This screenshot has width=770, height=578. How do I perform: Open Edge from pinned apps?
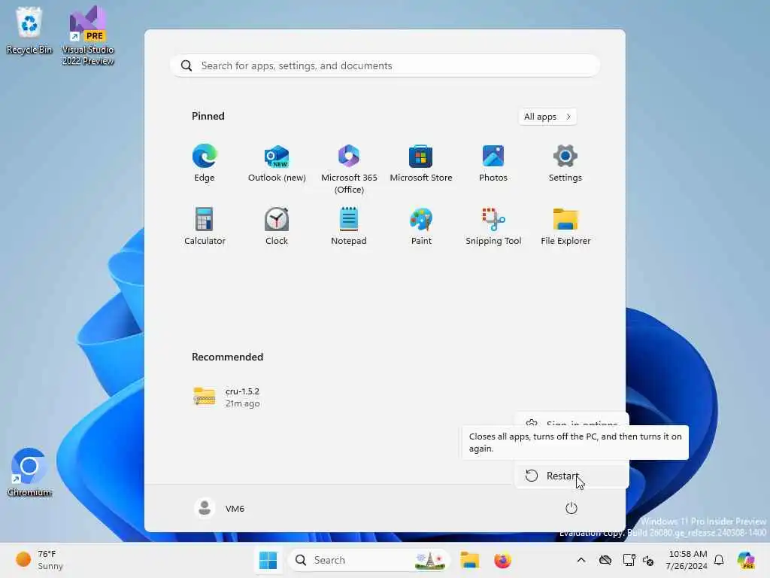point(205,163)
